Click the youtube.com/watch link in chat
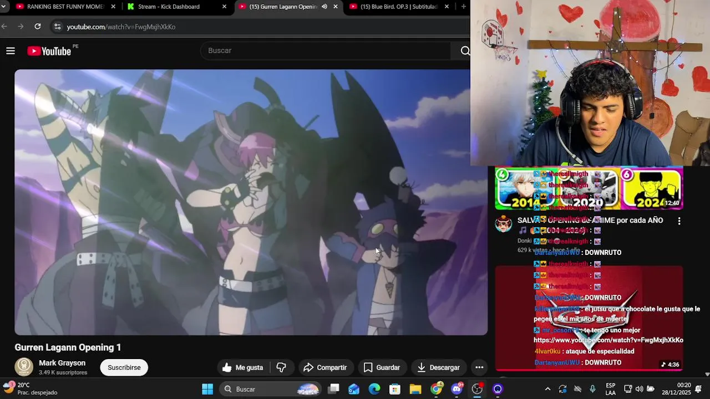The image size is (710, 399). 608,340
